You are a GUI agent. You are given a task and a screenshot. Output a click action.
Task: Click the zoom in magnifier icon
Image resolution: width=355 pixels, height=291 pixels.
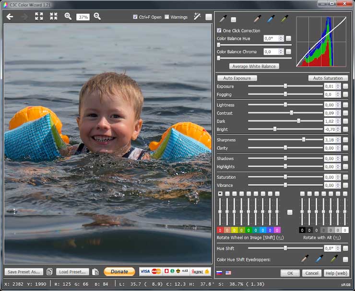pos(68,16)
